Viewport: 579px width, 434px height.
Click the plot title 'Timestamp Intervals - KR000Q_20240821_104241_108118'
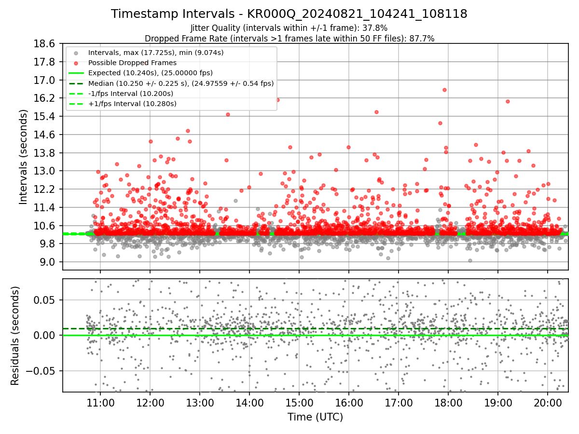tap(289, 14)
